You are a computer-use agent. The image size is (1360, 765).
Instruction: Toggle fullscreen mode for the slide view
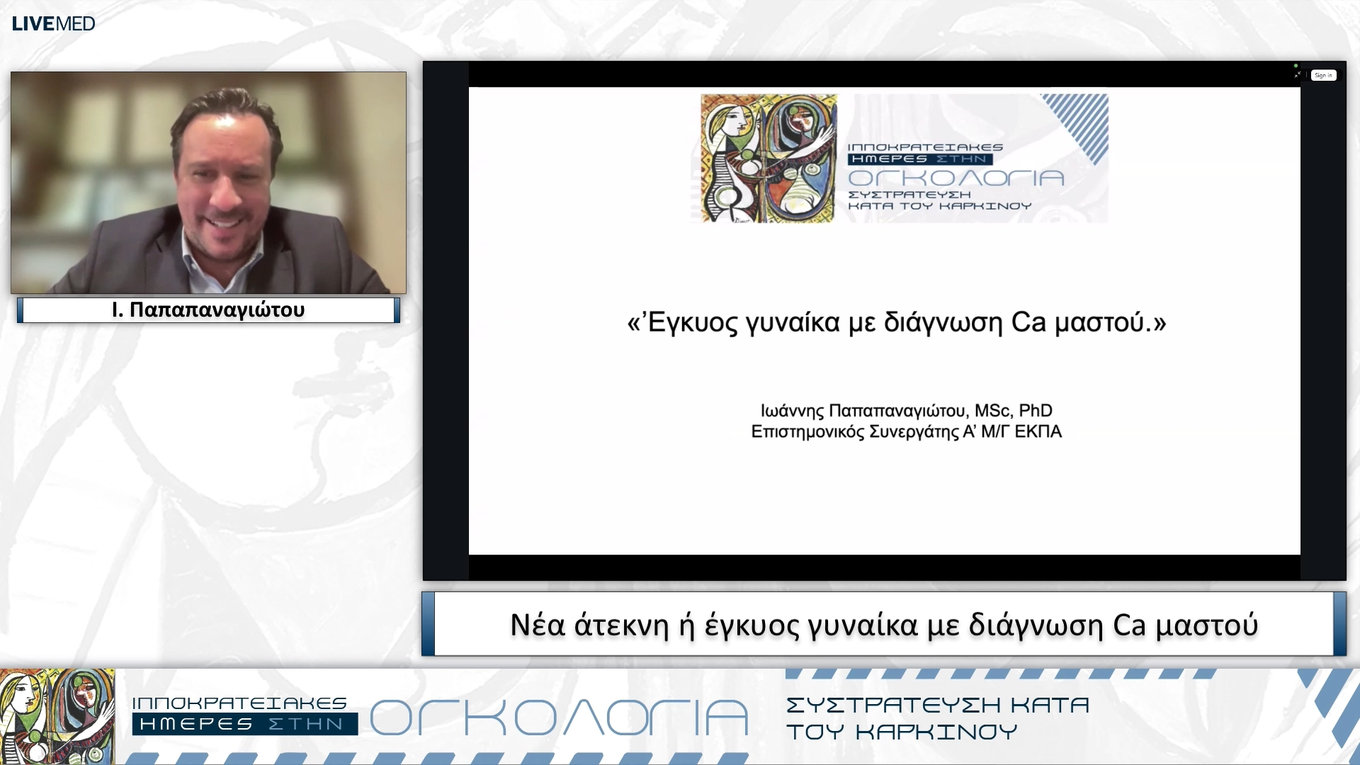pyautogui.click(x=1298, y=74)
